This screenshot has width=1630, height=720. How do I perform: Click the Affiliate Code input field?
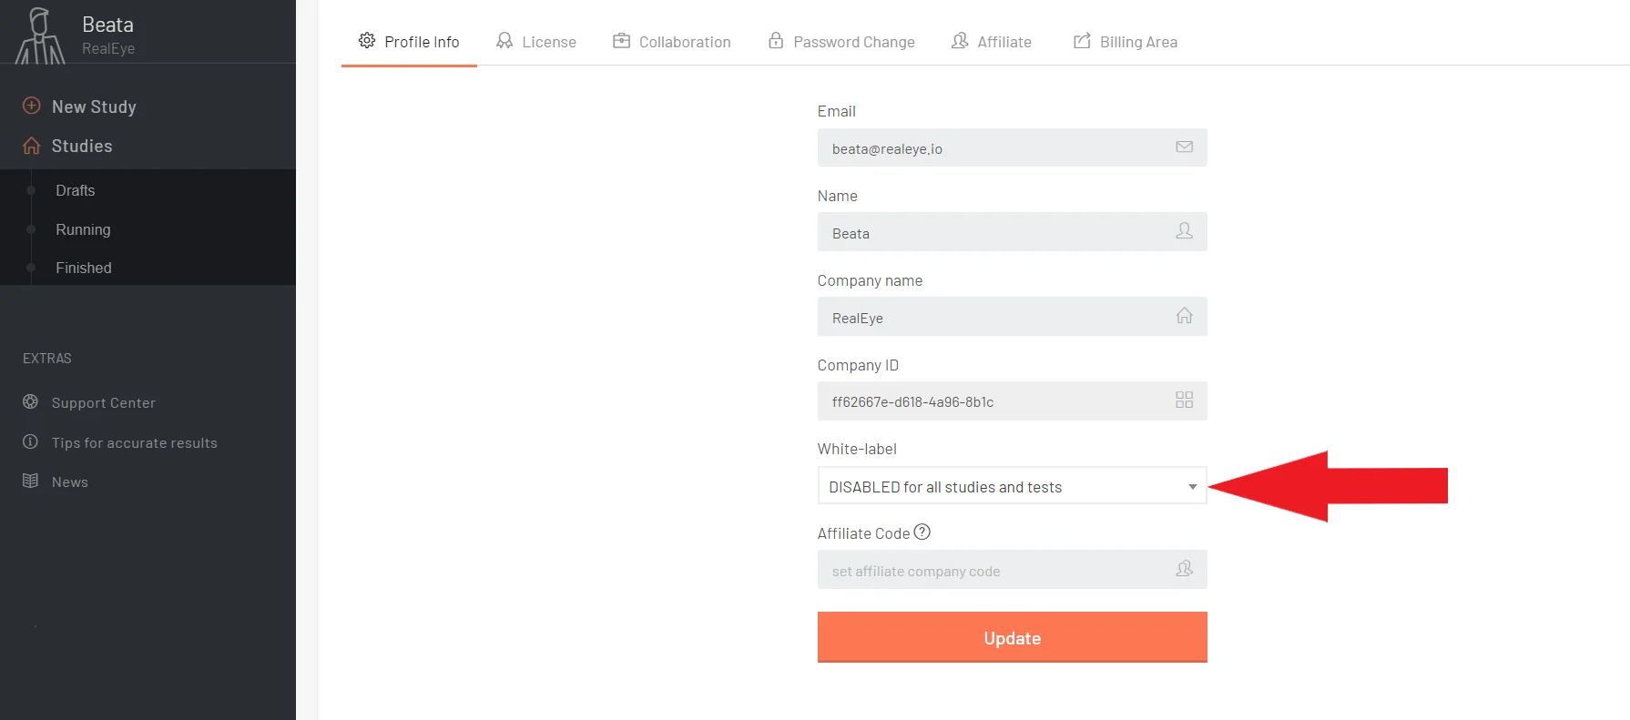(x=1012, y=570)
